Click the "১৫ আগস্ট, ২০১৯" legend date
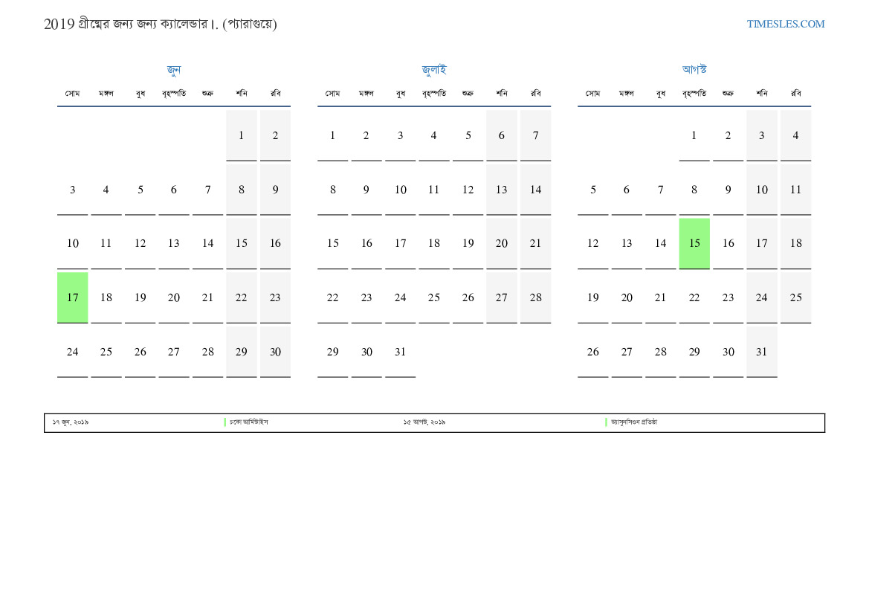869x615 pixels. [x=424, y=422]
